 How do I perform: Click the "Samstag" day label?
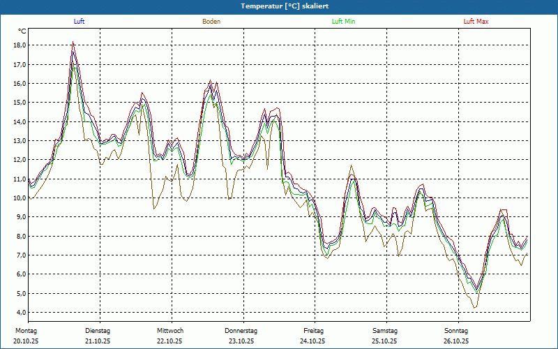[x=385, y=330]
